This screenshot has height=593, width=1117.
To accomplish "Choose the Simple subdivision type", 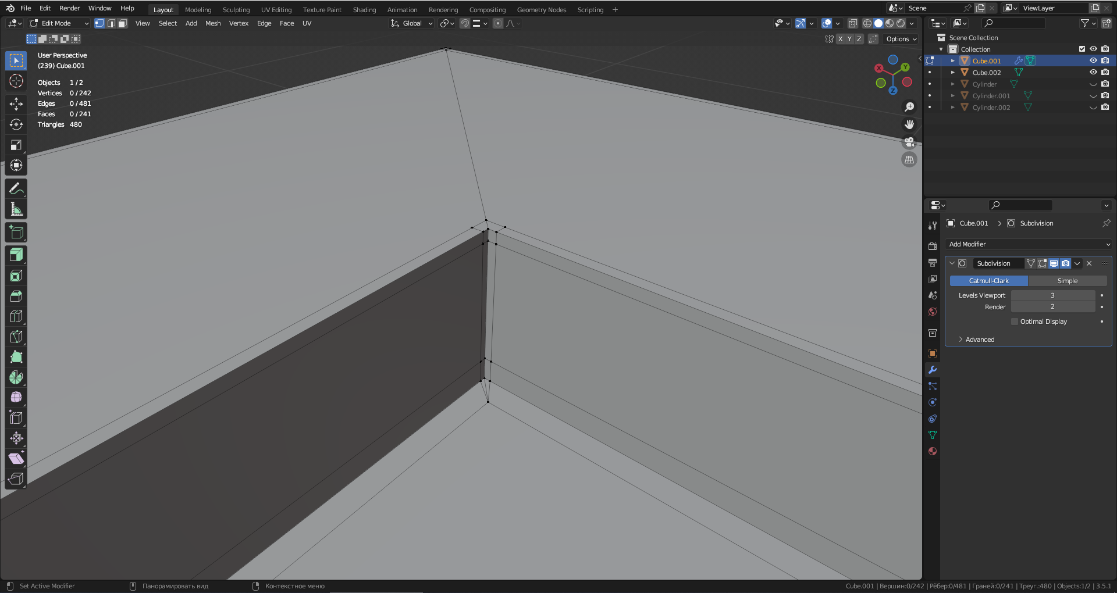I will click(1067, 281).
